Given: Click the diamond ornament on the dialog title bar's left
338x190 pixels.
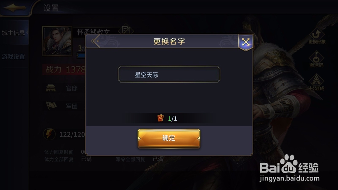Looking at the screenshot, I should pos(95,41).
